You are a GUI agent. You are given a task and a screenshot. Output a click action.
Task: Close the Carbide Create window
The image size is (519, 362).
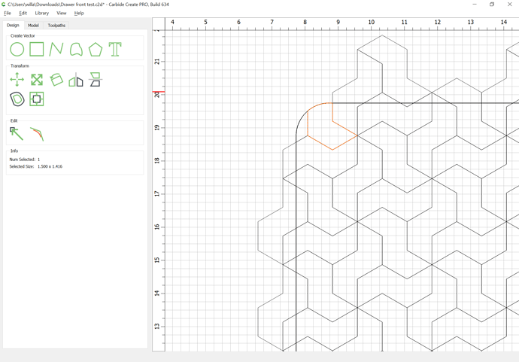point(510,5)
